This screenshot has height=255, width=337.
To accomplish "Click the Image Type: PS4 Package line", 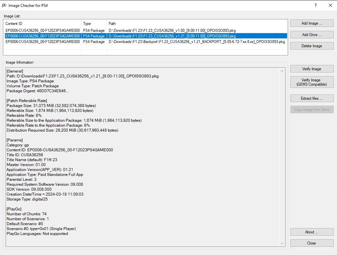I will pyautogui.click(x=30, y=81).
